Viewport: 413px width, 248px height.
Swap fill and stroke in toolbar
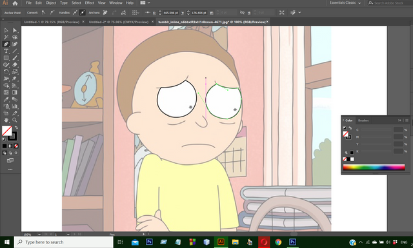16,128
